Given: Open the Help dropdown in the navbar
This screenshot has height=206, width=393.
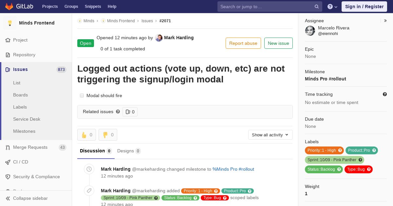Looking at the screenshot, I should tap(332, 7).
